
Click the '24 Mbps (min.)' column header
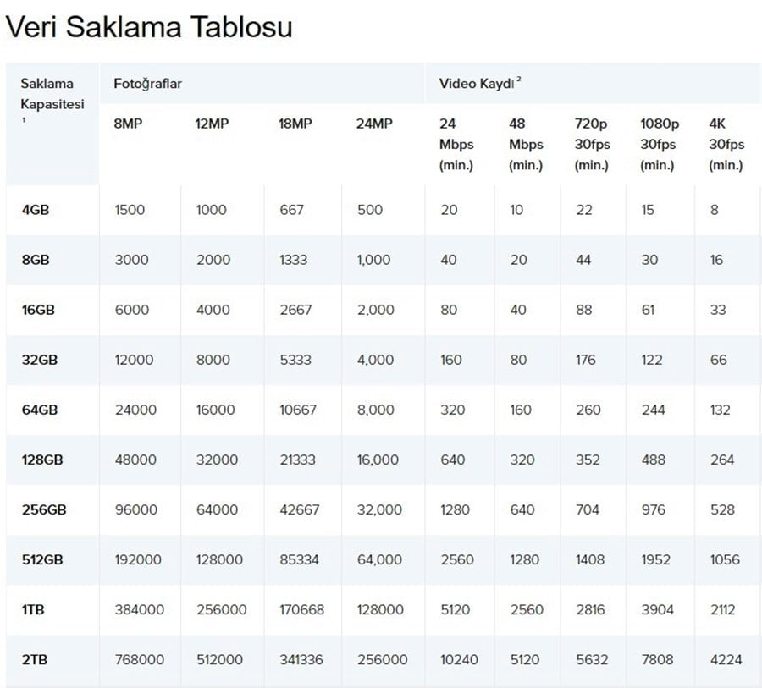456,144
